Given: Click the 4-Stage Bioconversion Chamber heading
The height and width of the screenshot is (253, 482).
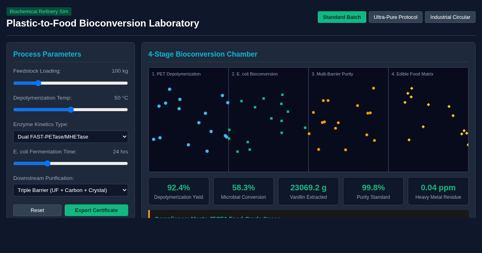Looking at the screenshot, I should tap(203, 54).
